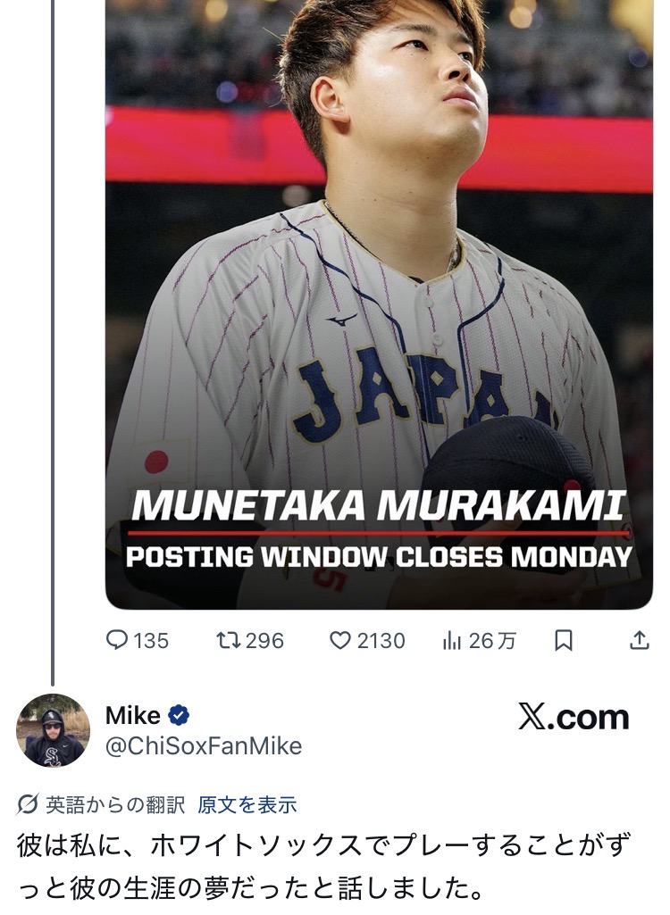Image resolution: width=670 pixels, height=915 pixels.
Task: Repost the tweet using the retweet arrows icon
Action: pos(226,640)
